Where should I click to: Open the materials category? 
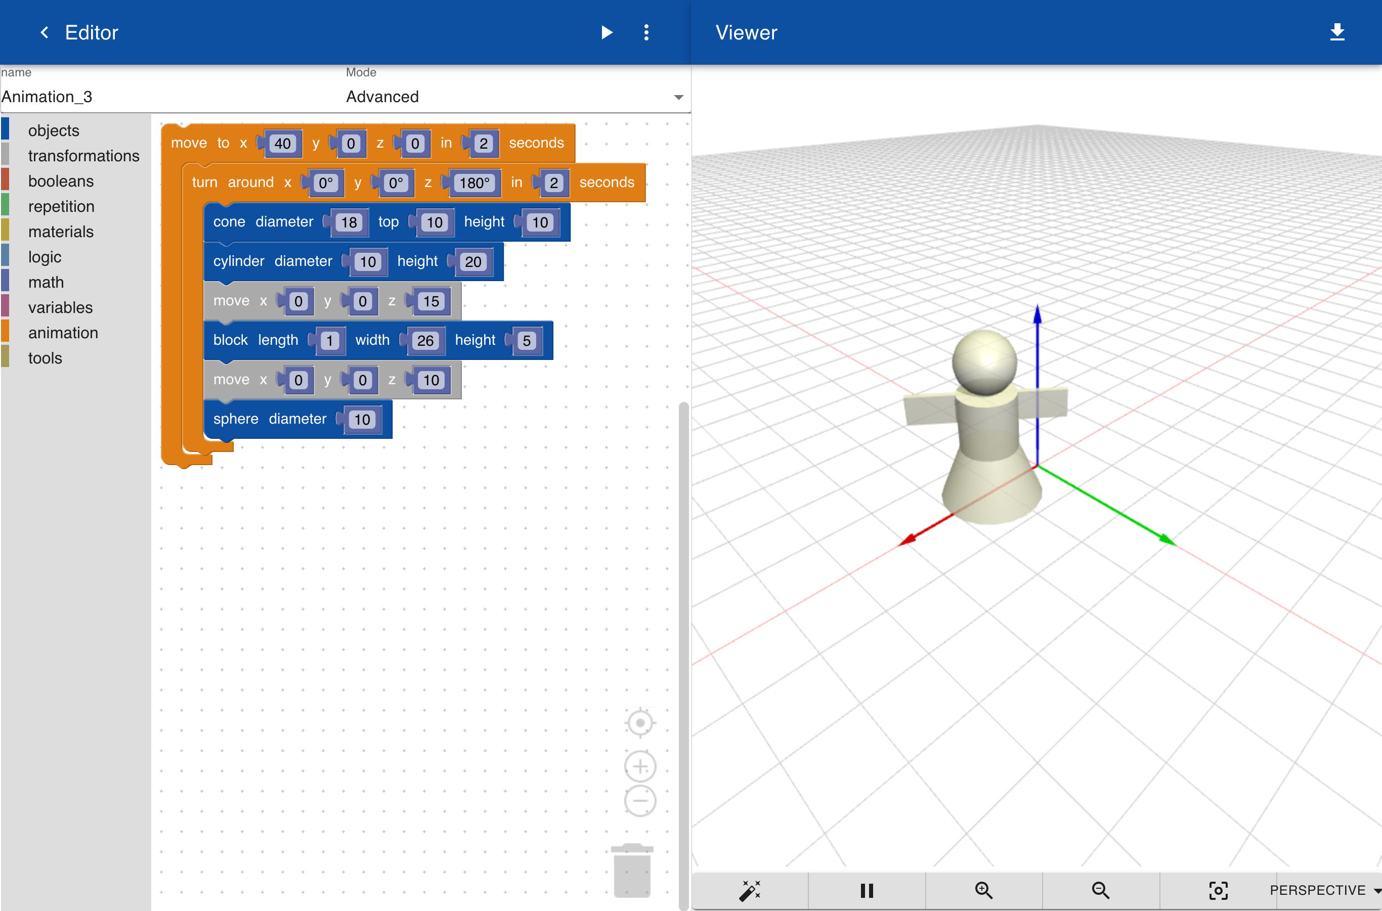tap(61, 232)
